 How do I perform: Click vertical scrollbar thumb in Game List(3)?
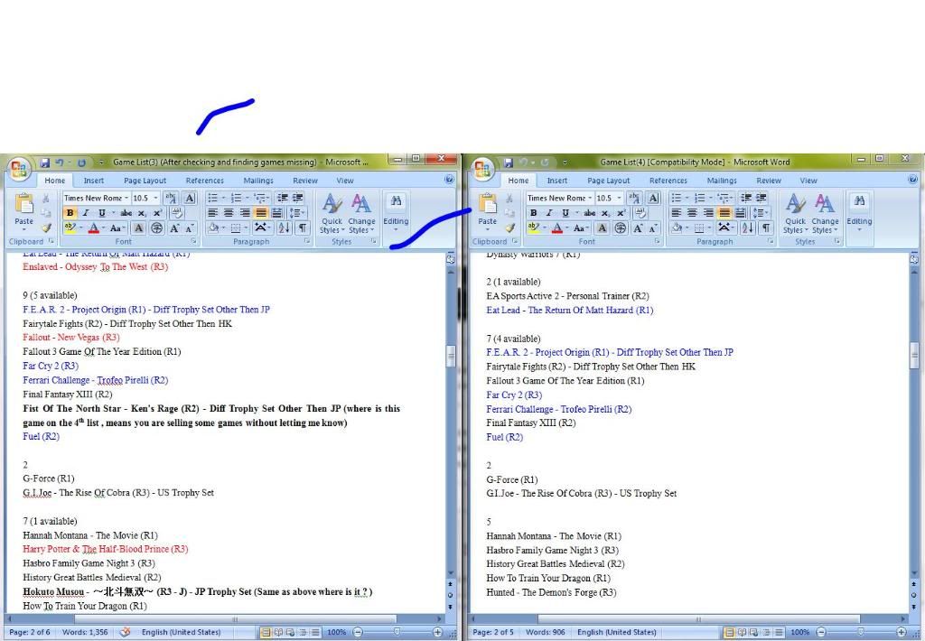tap(451, 357)
